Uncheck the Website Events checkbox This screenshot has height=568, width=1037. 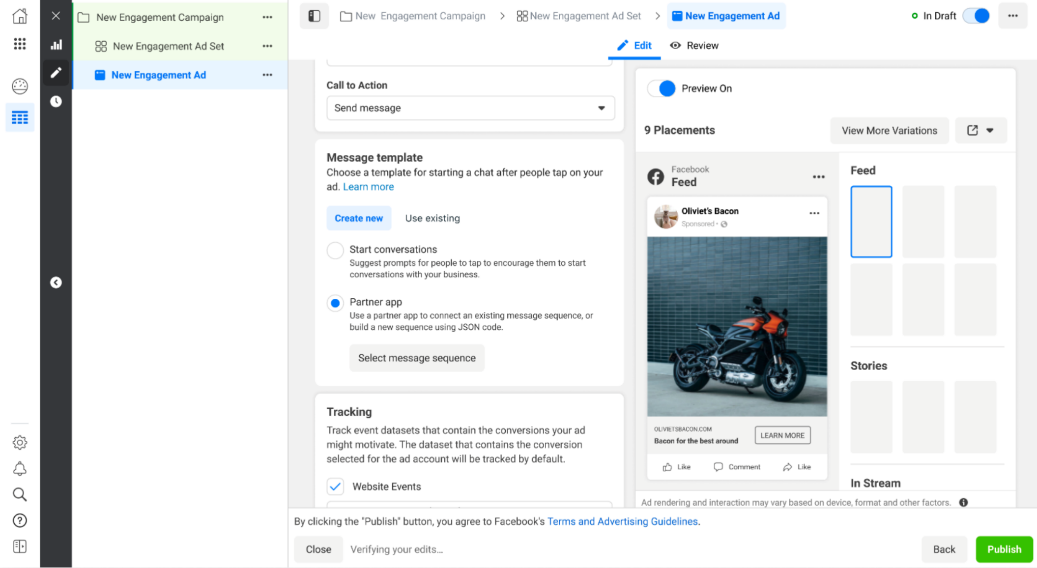point(335,486)
